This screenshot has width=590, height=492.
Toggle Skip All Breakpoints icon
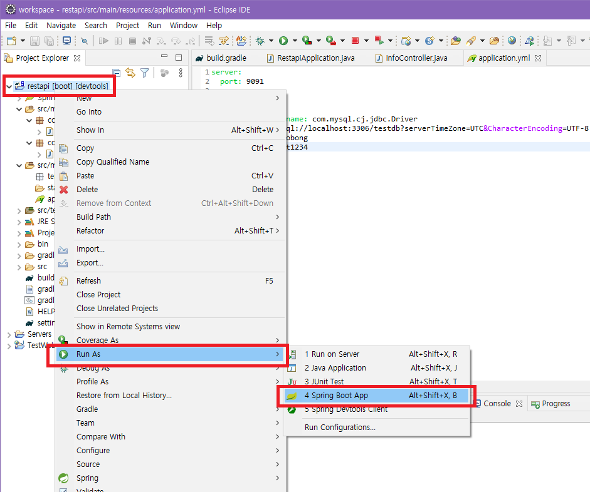click(x=85, y=41)
